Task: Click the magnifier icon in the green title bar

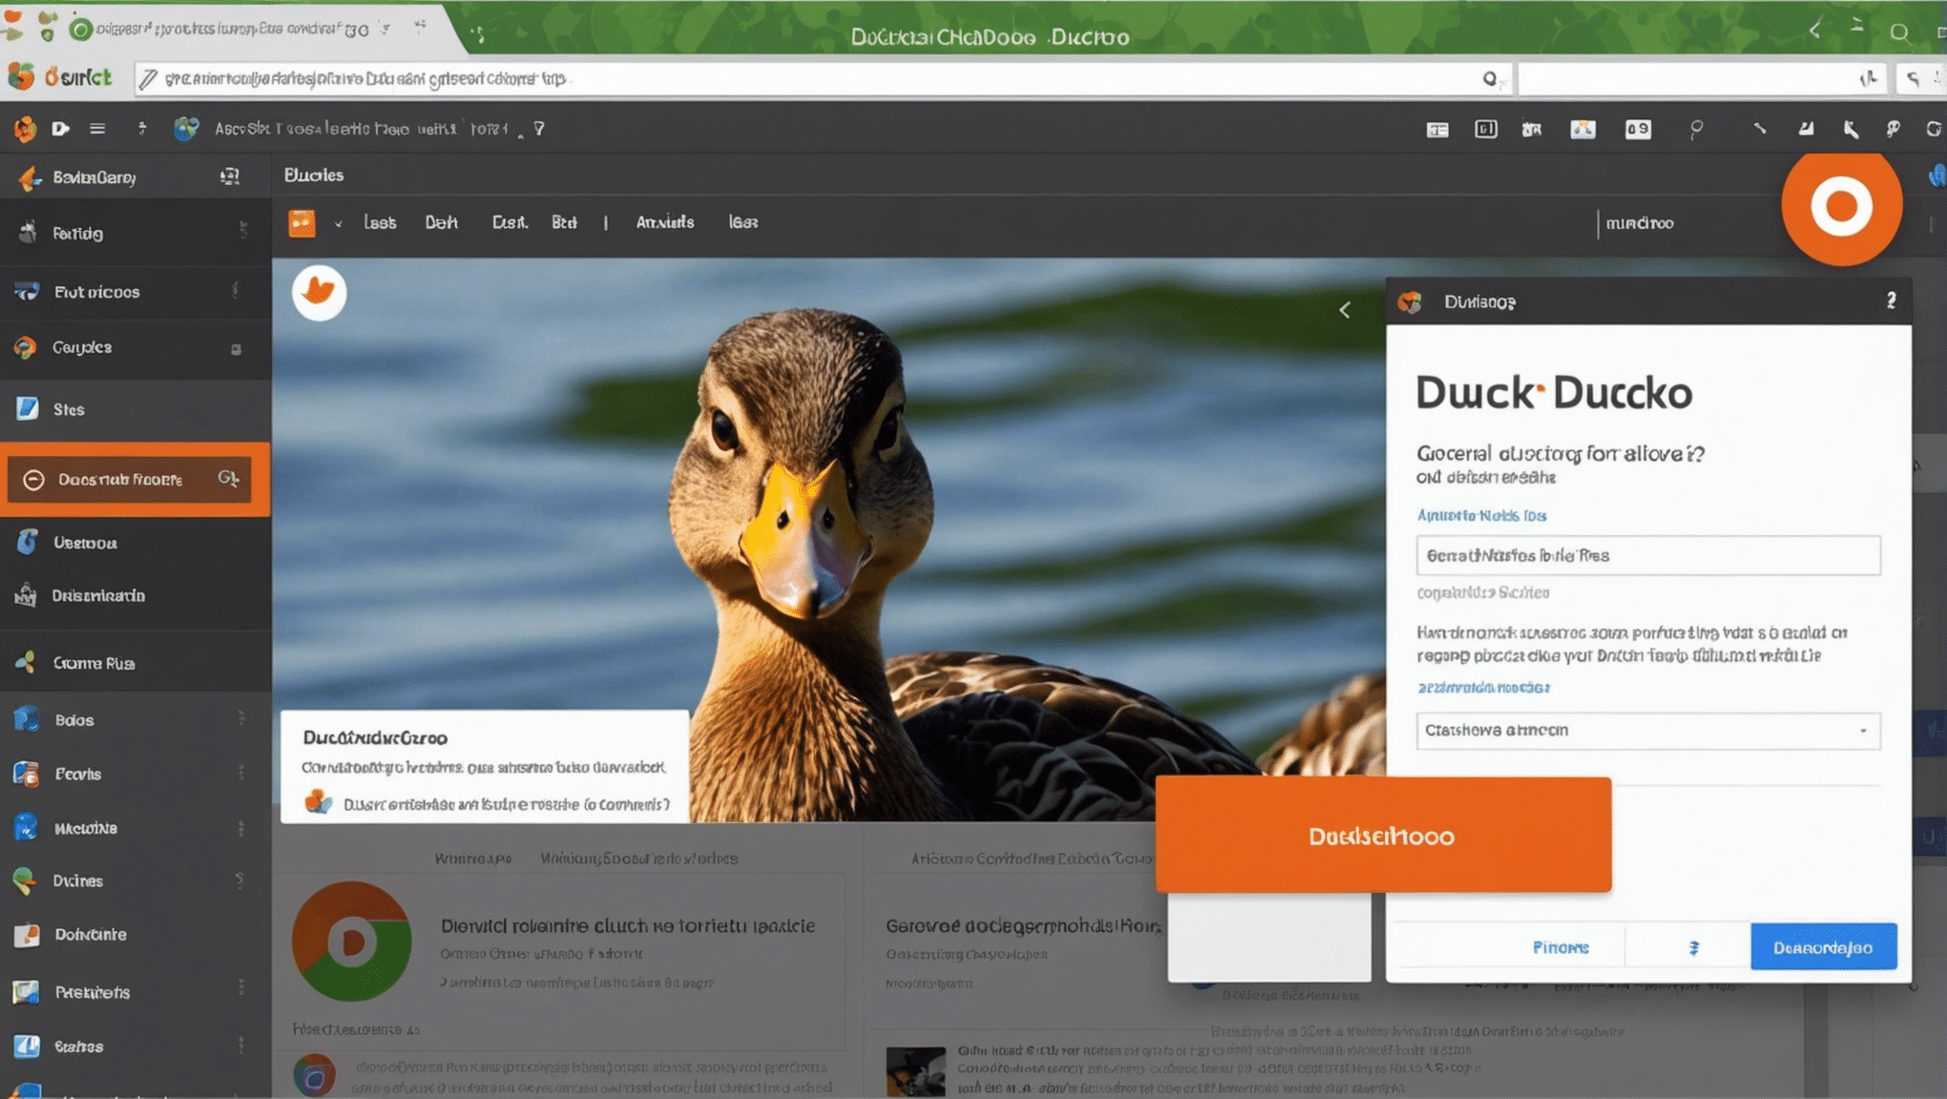Action: tap(1899, 31)
